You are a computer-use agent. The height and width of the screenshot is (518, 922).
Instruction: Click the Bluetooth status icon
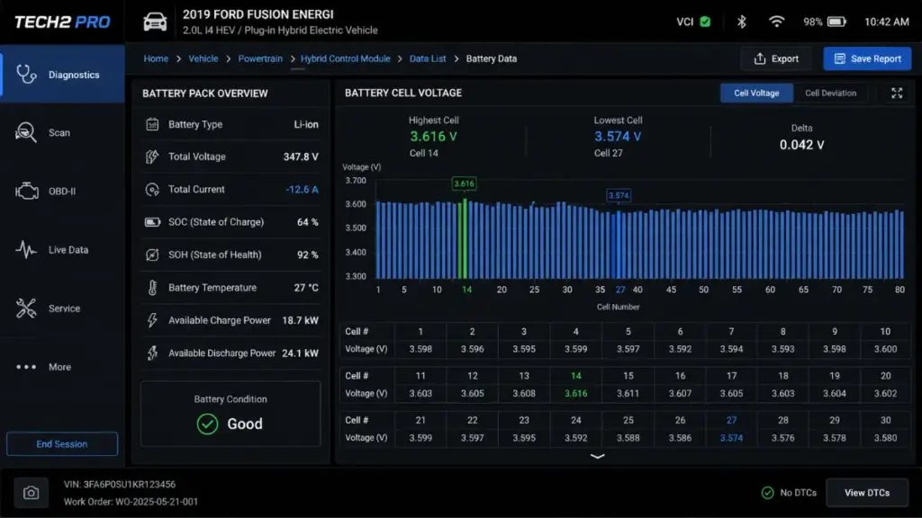click(x=742, y=22)
